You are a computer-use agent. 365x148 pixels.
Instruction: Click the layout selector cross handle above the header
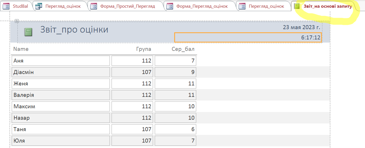coord(17,21)
